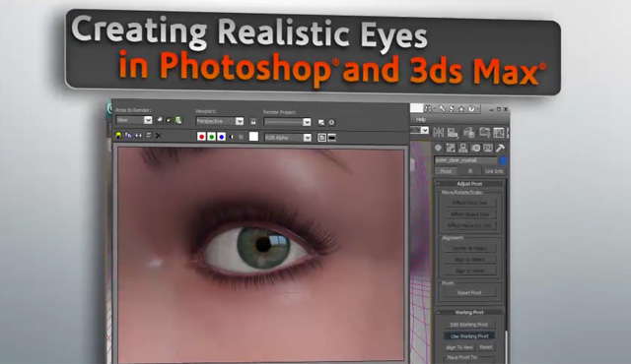
Task: Switch to the Modify command panel tab
Action: pyautogui.click(x=451, y=149)
